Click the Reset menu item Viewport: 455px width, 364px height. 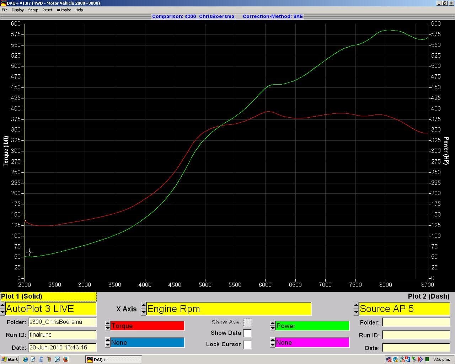tap(47, 10)
